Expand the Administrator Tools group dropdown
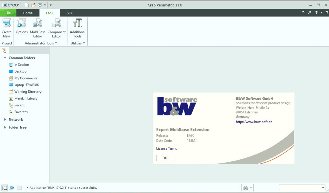 (x=41, y=43)
